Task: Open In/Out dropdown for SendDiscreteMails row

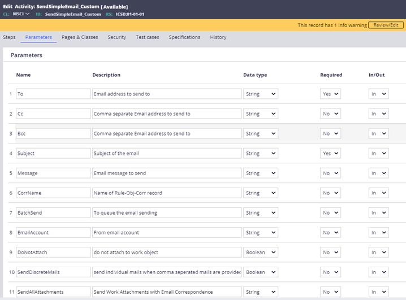Action: [378, 272]
